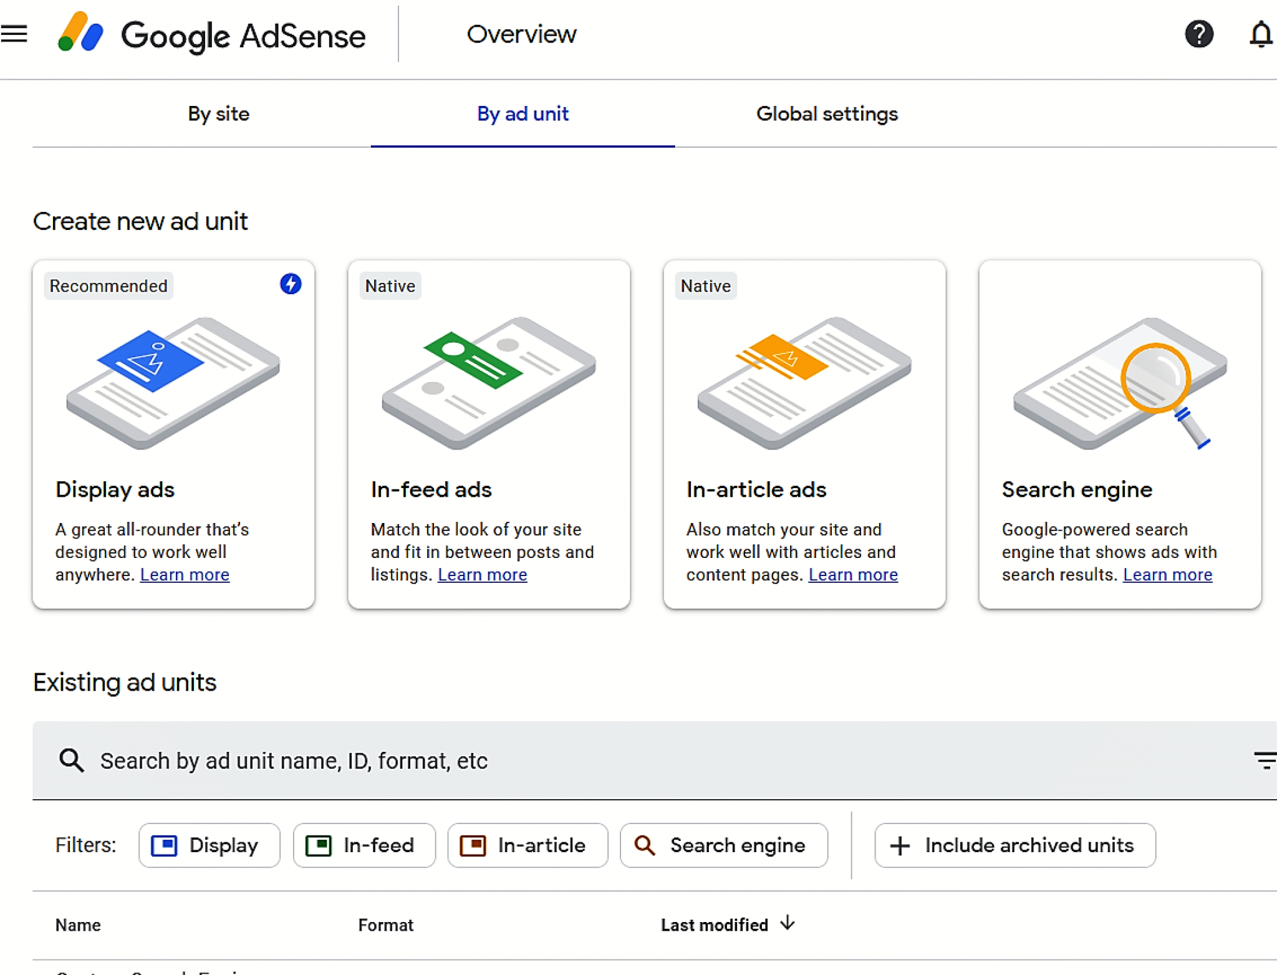
Task: Create a new In-feed ads unit
Action: 489,435
